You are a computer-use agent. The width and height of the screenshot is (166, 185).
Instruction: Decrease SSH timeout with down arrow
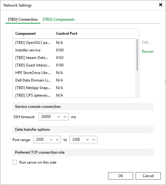(x=59, y=117)
